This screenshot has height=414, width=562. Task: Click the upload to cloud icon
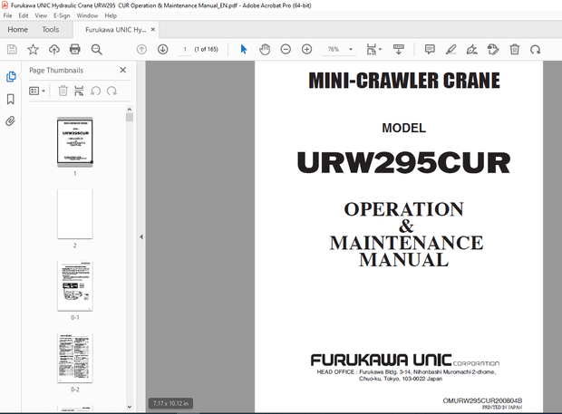pos(54,50)
